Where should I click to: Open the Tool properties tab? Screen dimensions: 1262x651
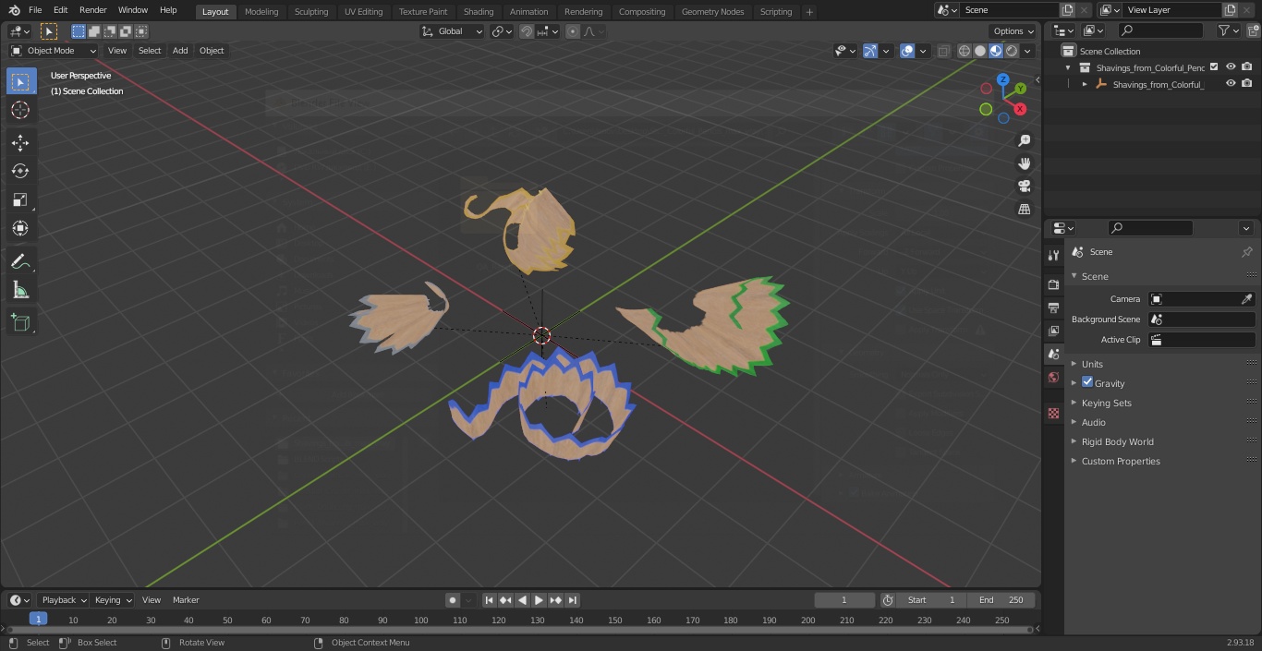click(x=1053, y=255)
